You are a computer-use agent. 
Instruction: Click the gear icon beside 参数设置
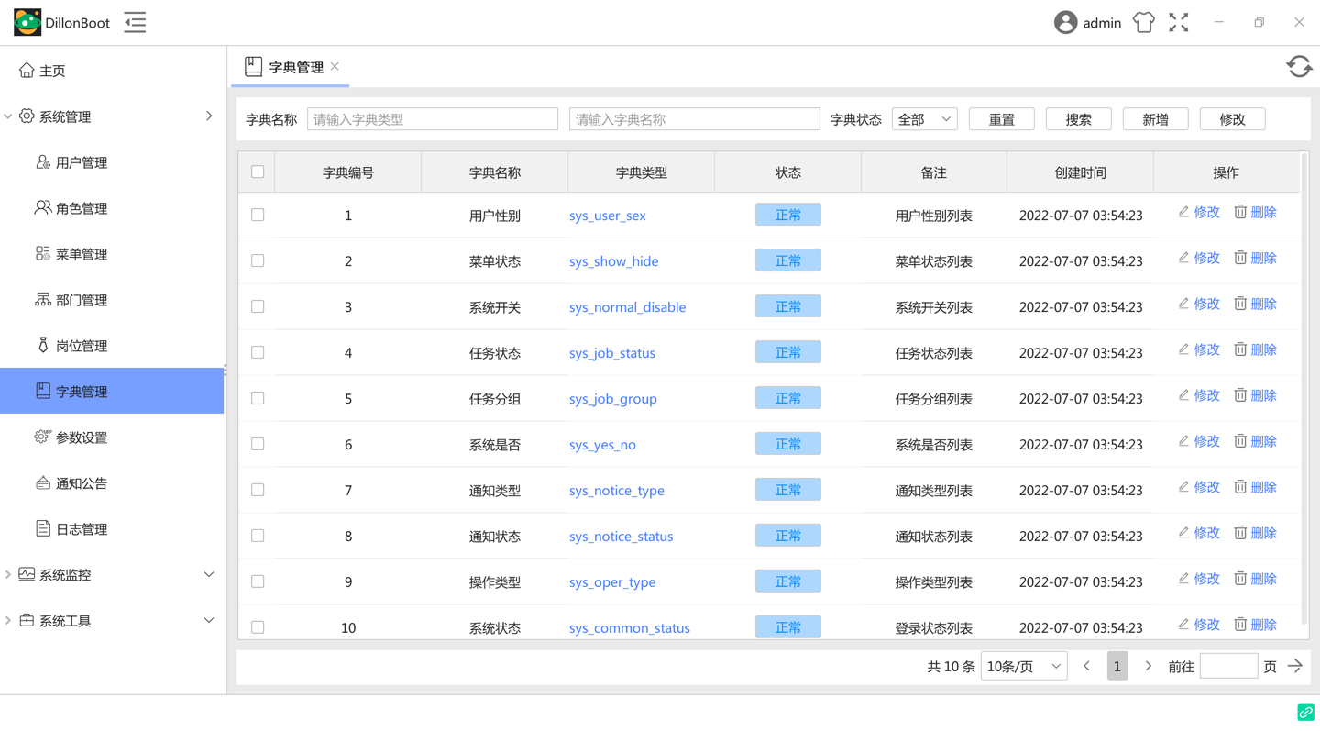[43, 437]
